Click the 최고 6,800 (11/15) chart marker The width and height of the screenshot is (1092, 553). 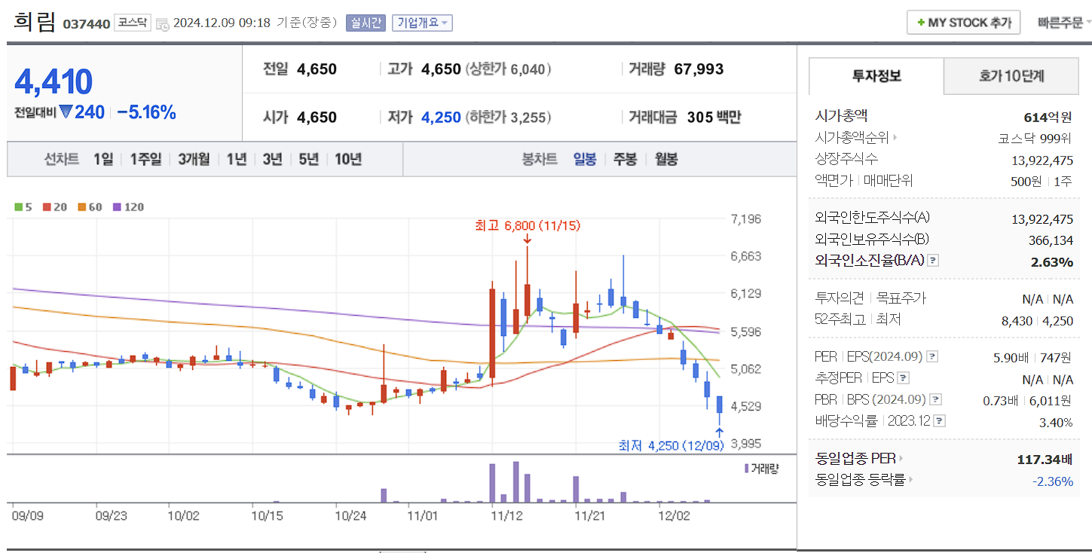point(528,226)
